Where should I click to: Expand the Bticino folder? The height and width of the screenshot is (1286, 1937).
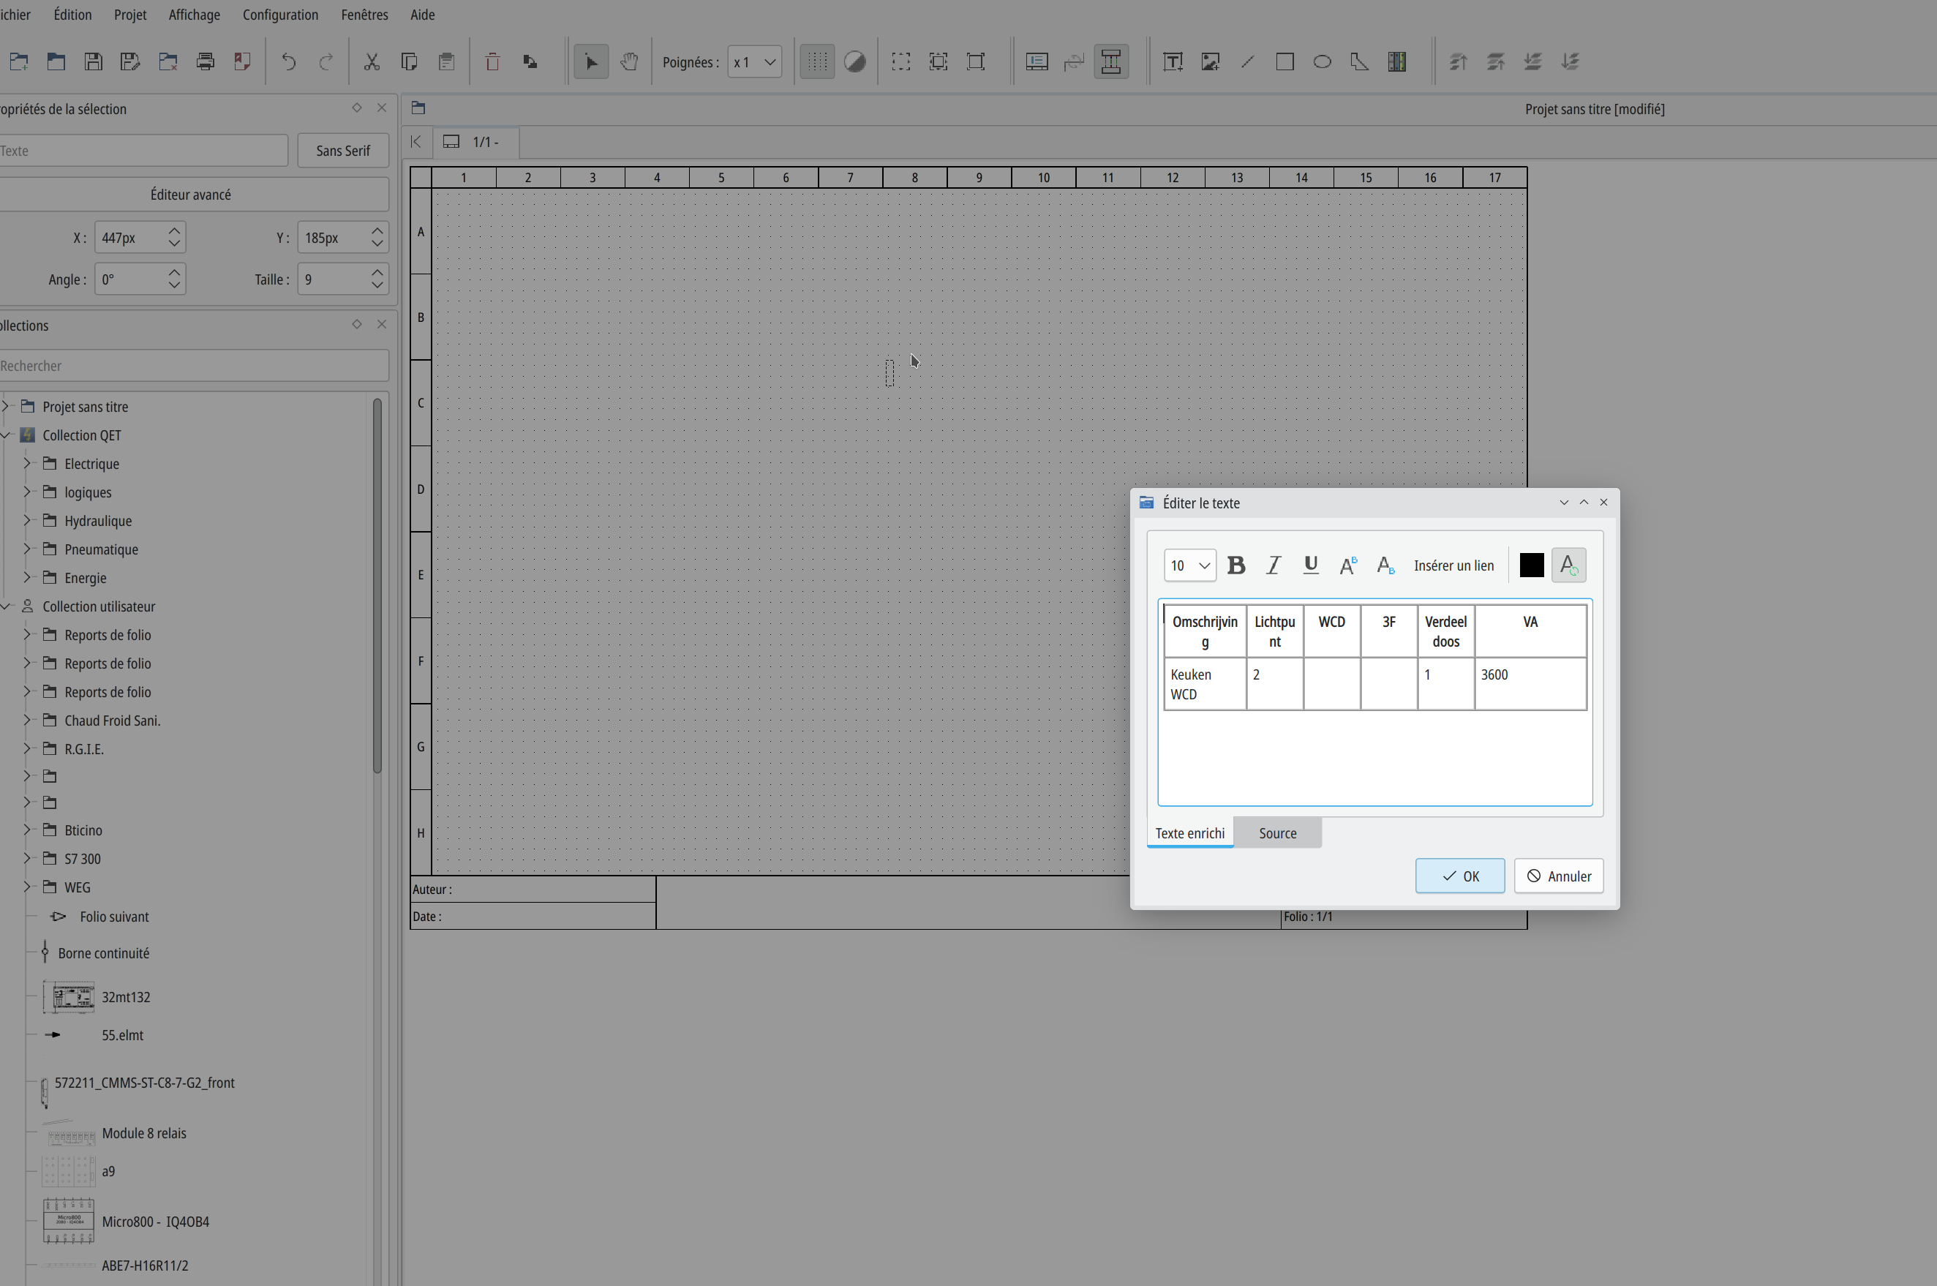(27, 830)
